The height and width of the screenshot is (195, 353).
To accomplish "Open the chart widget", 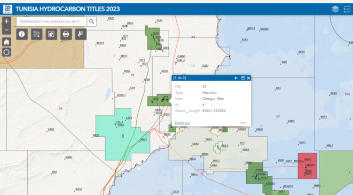I will tap(51, 34).
